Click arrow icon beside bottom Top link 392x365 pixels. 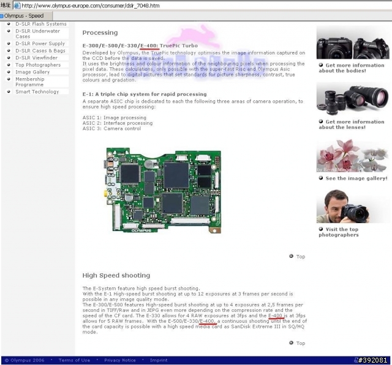point(291,342)
